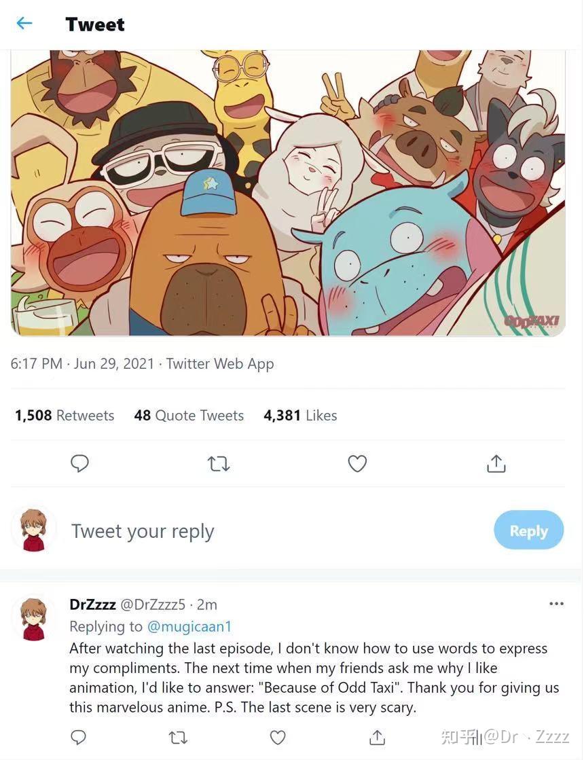Like the main tweet
584x760 pixels.
tap(357, 463)
